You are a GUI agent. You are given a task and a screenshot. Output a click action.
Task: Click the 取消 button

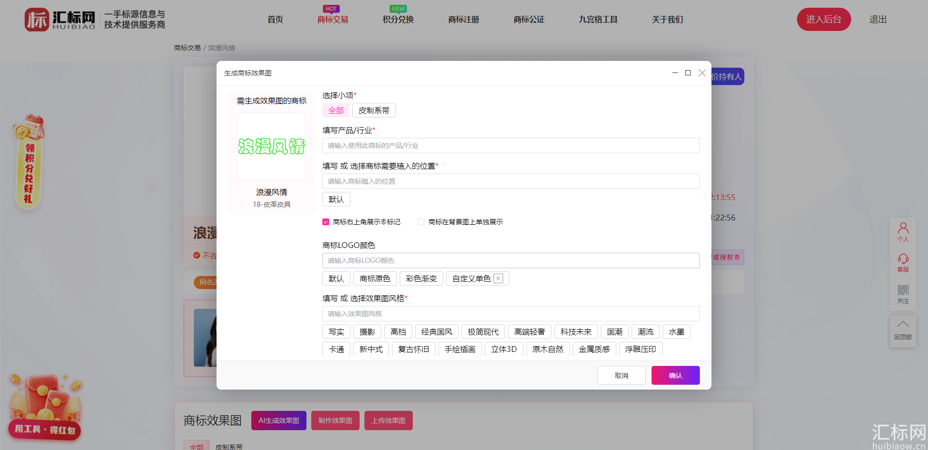tap(621, 375)
